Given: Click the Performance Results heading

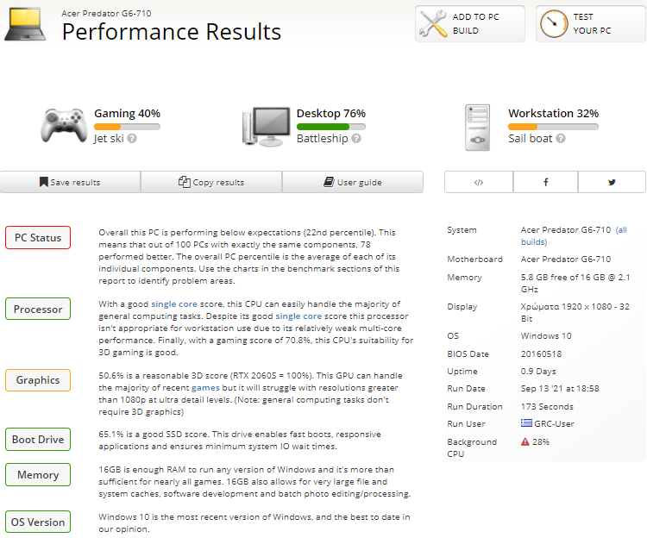Looking at the screenshot, I should (x=172, y=32).
